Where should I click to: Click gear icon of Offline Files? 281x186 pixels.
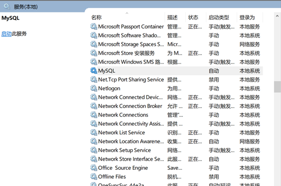pyautogui.click(x=93, y=177)
